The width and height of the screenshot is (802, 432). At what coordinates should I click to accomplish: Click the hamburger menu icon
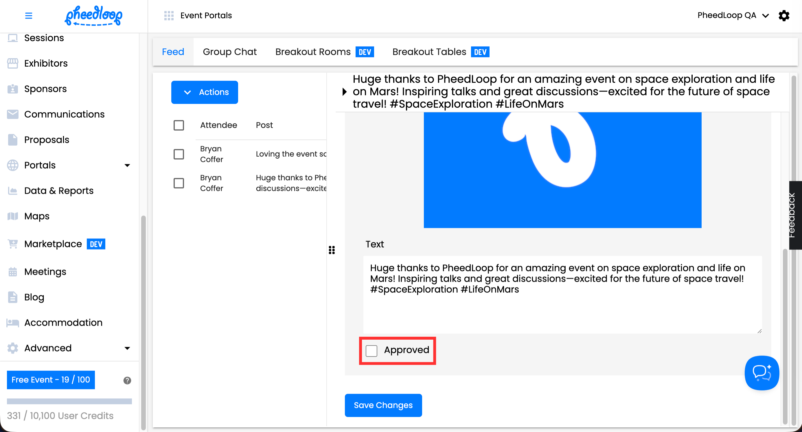[29, 15]
